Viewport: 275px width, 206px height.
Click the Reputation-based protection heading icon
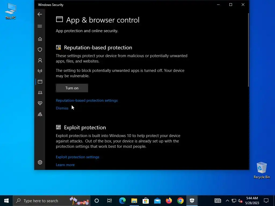point(58,47)
